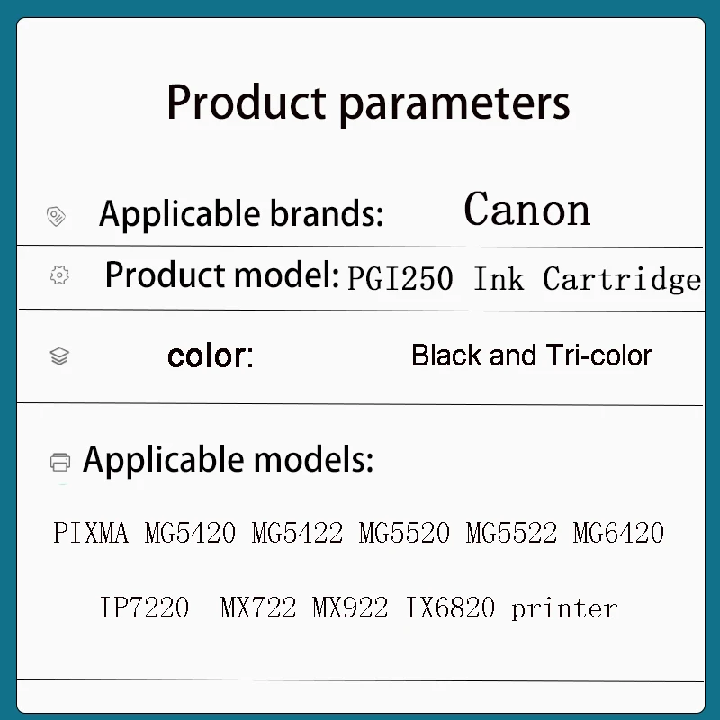Click the Product parameters heading
720x720 pixels.
(368, 103)
